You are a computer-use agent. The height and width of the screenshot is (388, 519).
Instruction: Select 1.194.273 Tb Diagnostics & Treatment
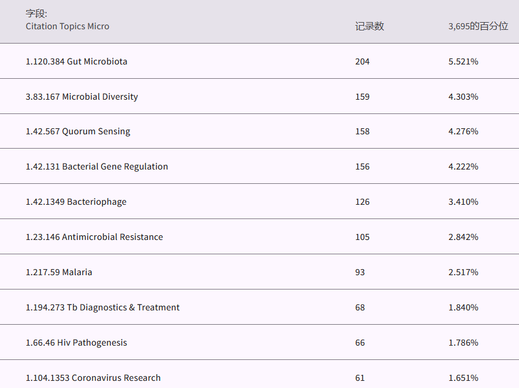coord(103,307)
